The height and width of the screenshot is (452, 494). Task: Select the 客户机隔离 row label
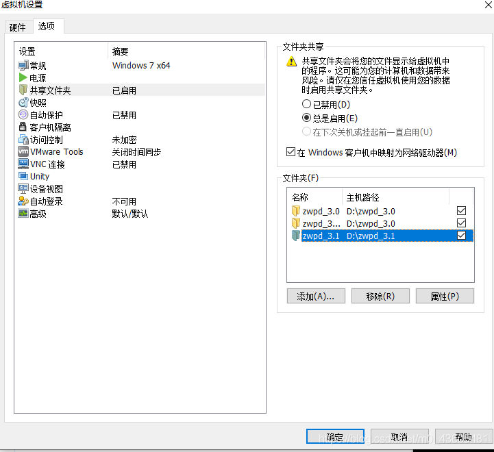(x=51, y=127)
